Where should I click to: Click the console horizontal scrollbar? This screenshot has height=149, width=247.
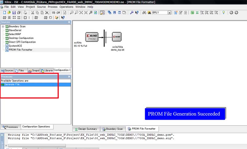click(x=37, y=146)
